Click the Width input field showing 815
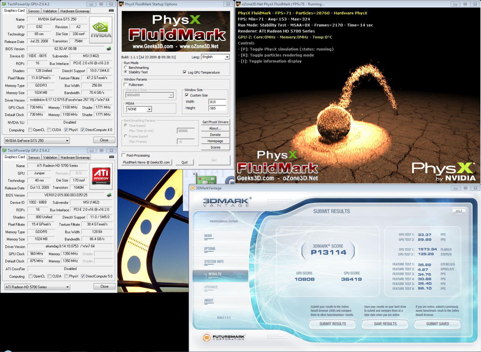 pyautogui.click(x=217, y=102)
